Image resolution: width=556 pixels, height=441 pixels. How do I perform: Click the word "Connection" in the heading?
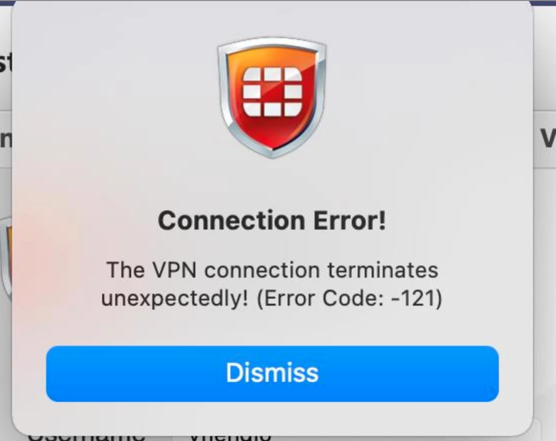coord(231,220)
